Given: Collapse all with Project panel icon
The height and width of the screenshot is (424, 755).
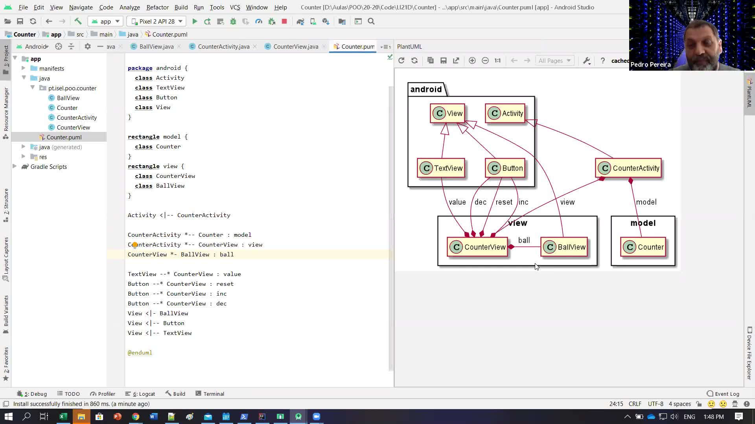Looking at the screenshot, I should coord(71,46).
